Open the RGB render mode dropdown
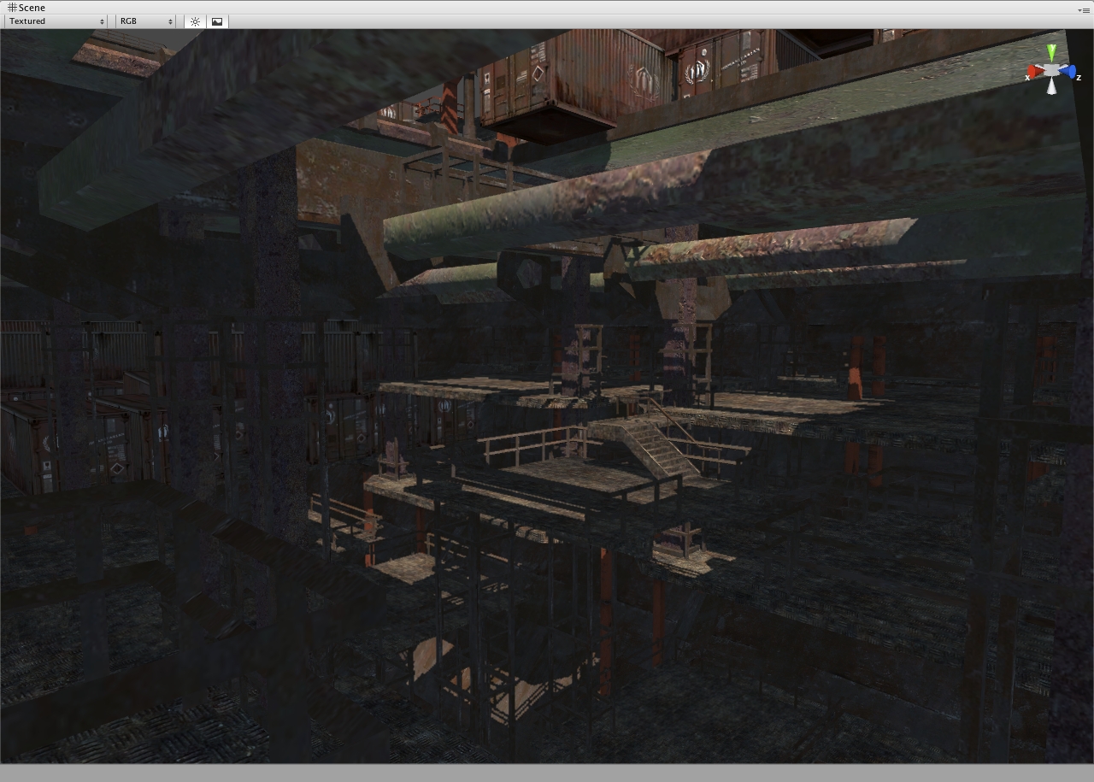 pyautogui.click(x=145, y=21)
